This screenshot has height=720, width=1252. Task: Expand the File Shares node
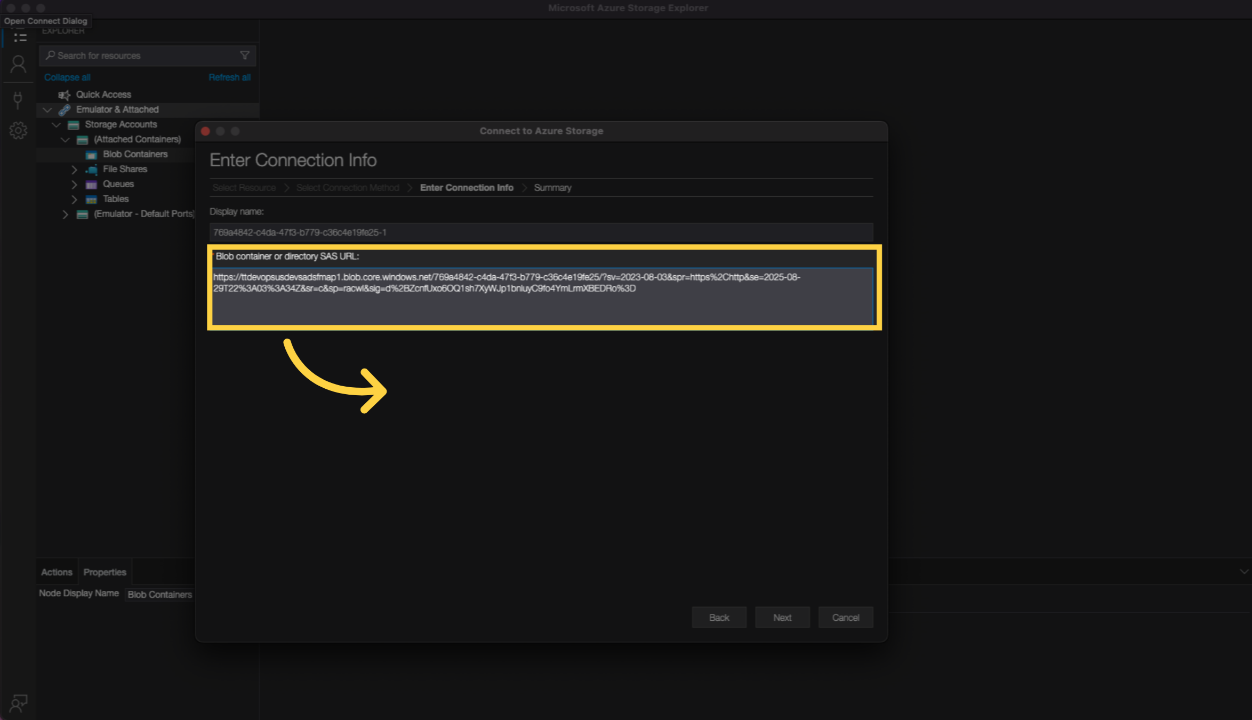(74, 170)
